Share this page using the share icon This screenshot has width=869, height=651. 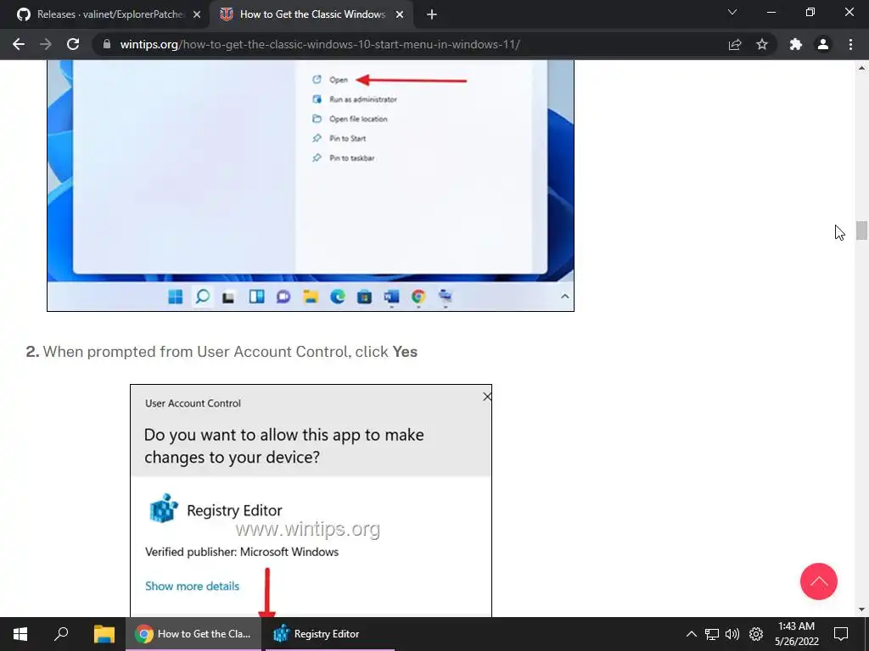click(x=735, y=44)
